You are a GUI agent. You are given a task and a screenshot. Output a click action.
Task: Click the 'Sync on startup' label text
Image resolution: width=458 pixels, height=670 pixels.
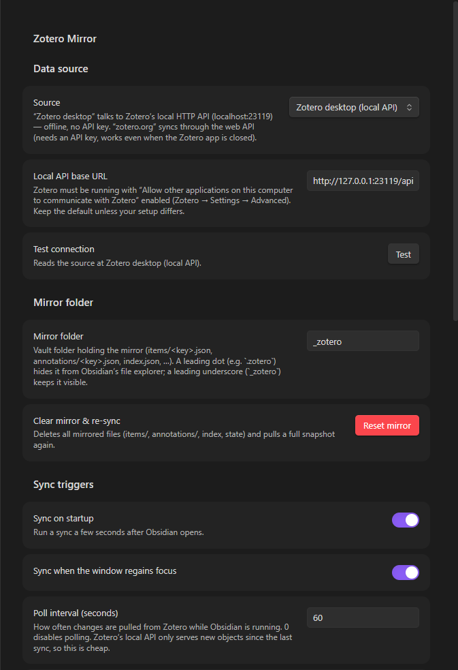[x=63, y=518]
